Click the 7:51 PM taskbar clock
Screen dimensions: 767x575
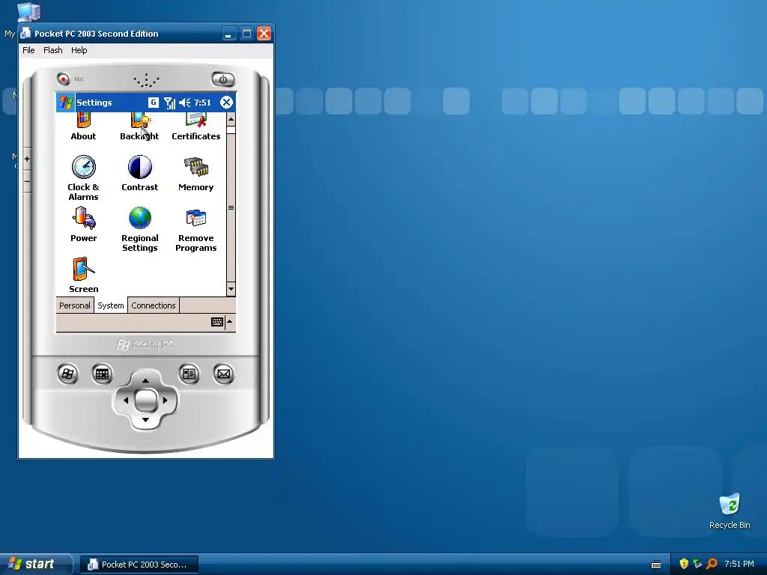click(739, 564)
